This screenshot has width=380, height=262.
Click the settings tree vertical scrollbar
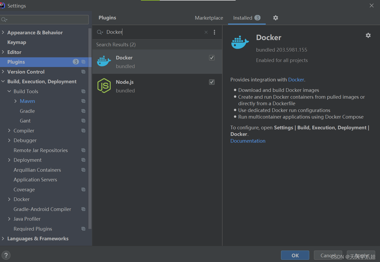90,128
